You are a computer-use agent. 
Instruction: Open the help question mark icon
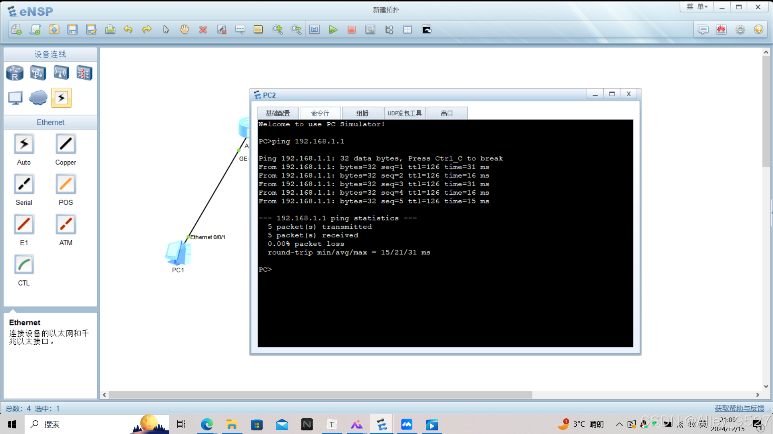pyautogui.click(x=758, y=29)
